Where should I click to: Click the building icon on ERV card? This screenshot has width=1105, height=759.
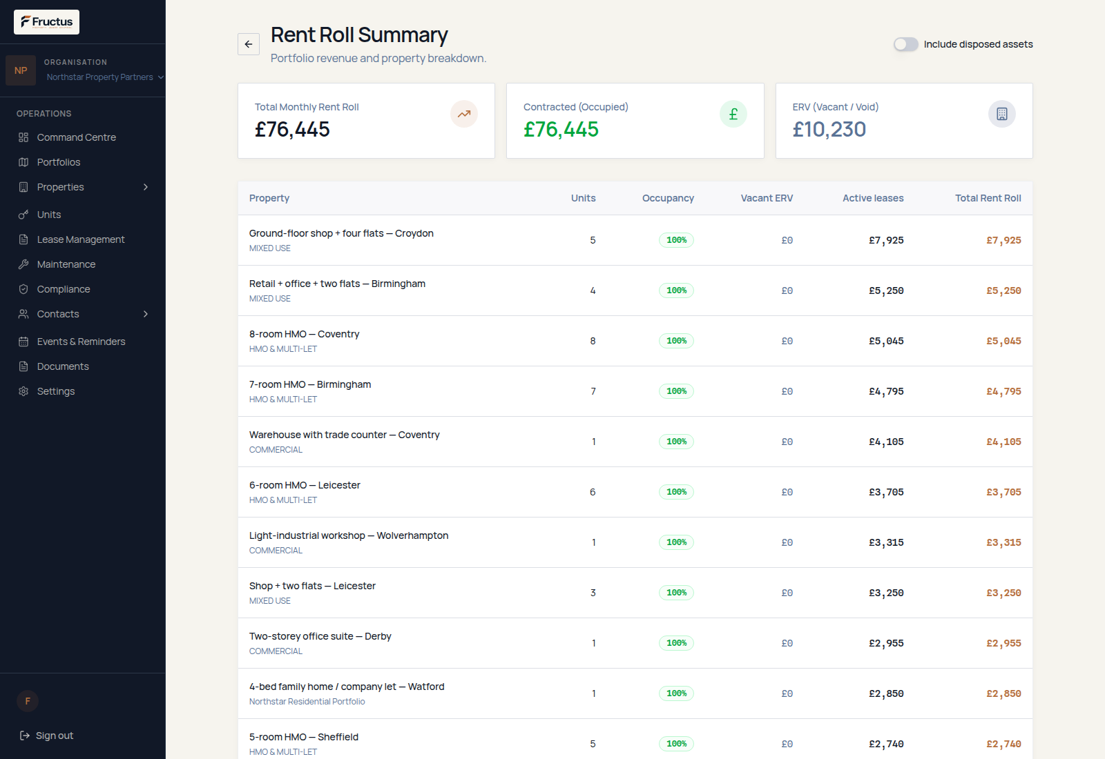coord(1002,114)
